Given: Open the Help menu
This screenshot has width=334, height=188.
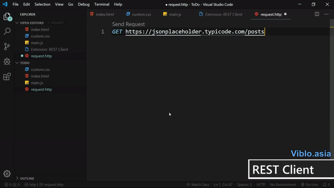Looking at the screenshot, I should coord(118,4).
